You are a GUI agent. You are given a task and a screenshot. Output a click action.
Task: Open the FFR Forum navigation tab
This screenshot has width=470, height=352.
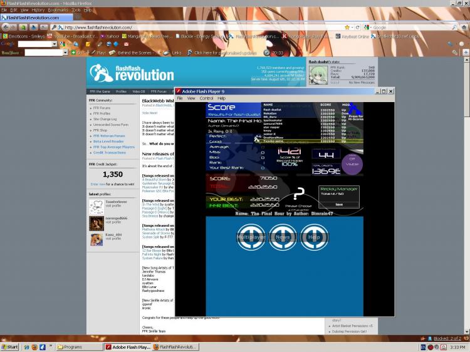point(159,91)
